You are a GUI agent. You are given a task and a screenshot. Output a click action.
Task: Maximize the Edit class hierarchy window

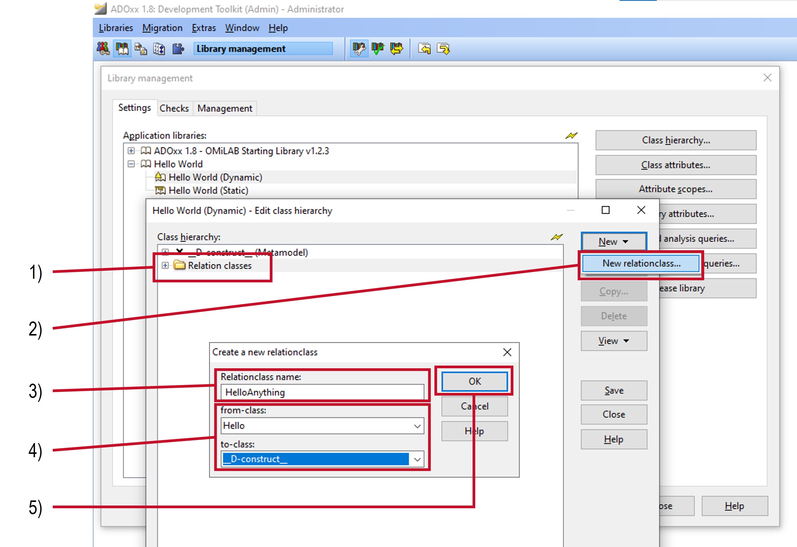click(606, 210)
